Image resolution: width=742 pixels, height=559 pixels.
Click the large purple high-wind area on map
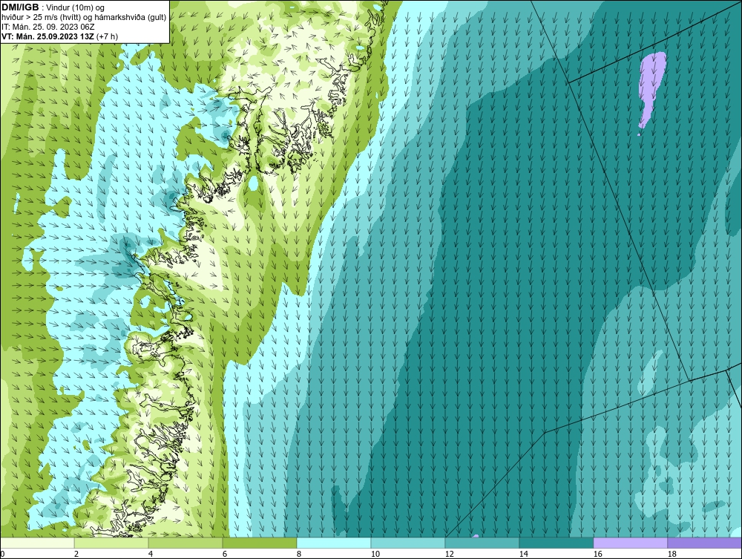coord(652,90)
